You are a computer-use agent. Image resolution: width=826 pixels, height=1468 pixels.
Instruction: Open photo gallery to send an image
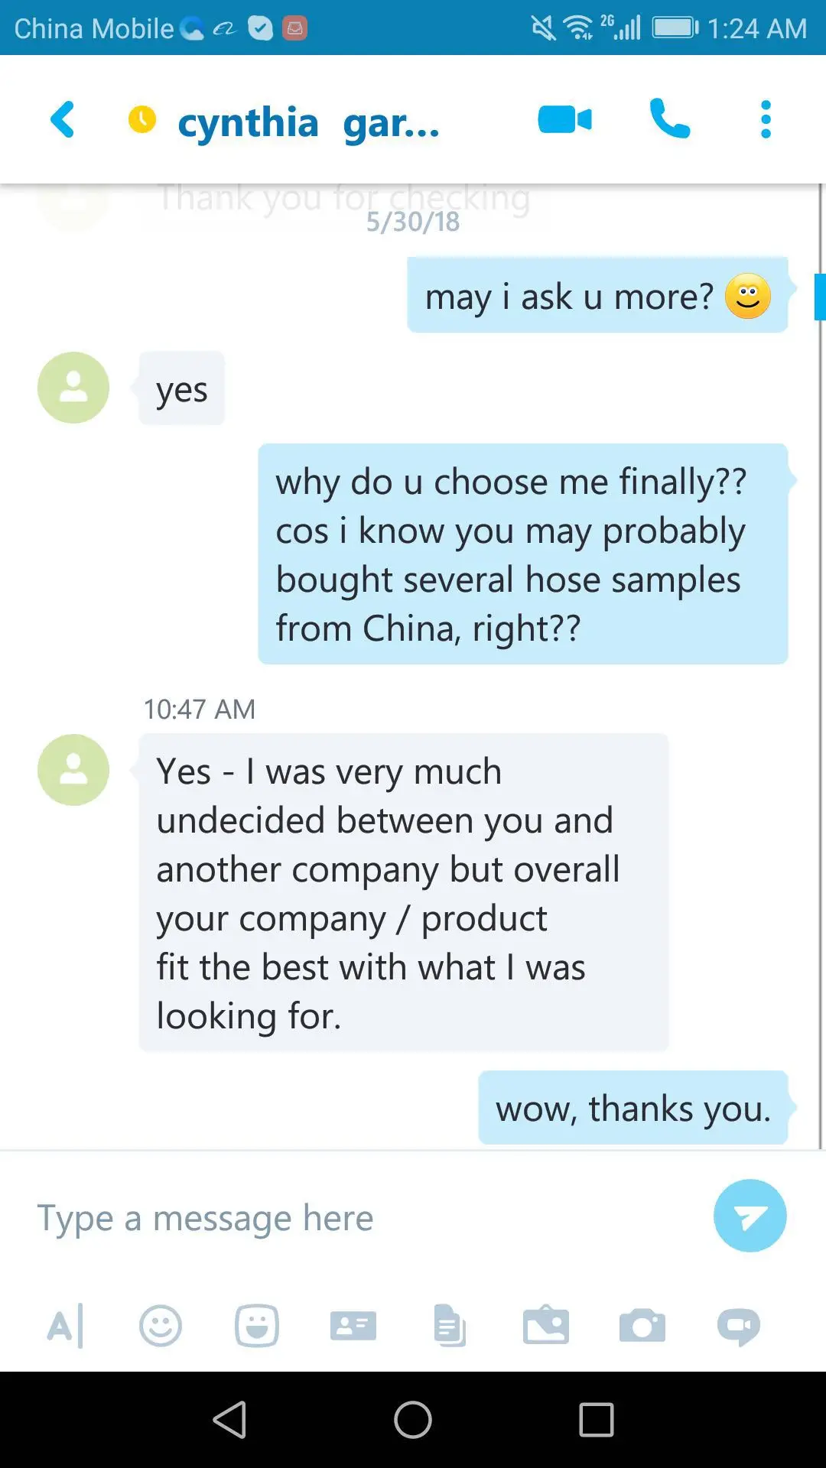tap(545, 1326)
